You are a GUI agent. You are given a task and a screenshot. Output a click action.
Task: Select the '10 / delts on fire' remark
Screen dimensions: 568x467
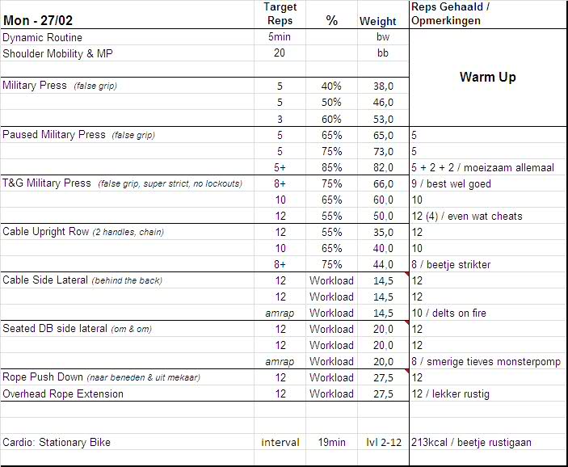449,313
